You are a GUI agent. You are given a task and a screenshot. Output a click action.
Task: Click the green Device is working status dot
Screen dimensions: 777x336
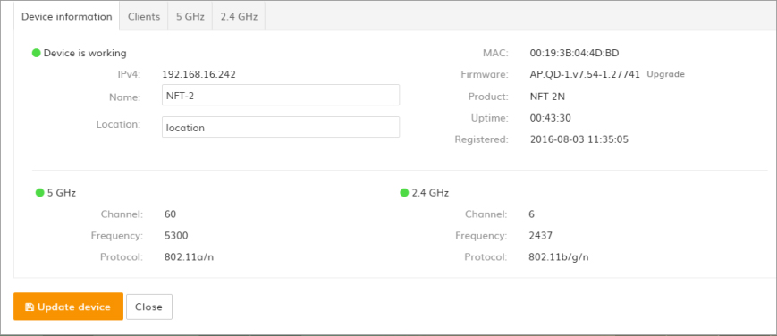(x=36, y=53)
